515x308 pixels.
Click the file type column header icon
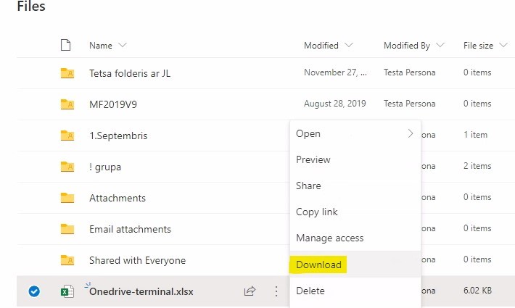pos(66,46)
